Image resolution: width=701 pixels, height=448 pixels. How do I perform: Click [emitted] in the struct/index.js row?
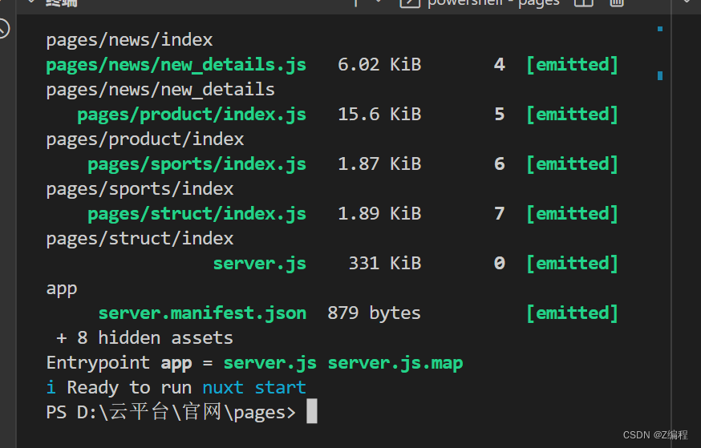point(572,214)
